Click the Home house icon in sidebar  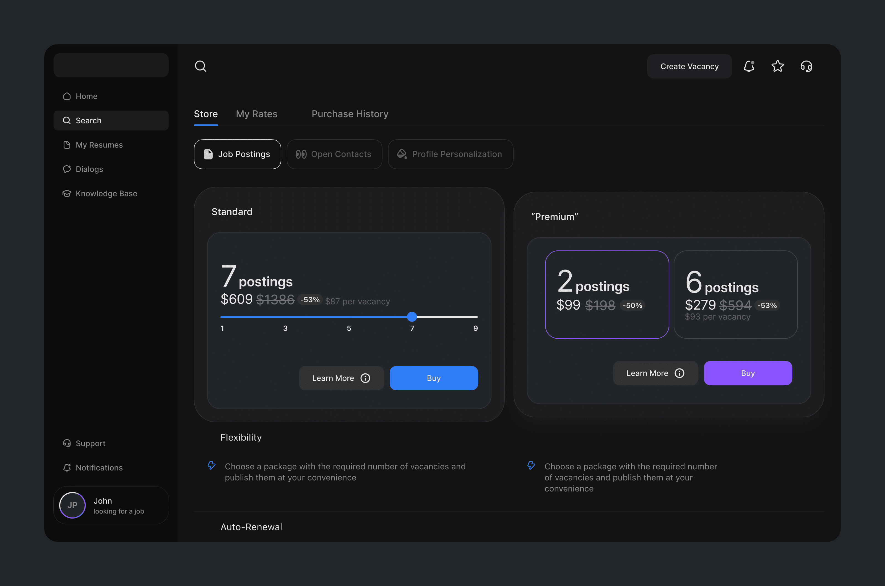click(67, 96)
